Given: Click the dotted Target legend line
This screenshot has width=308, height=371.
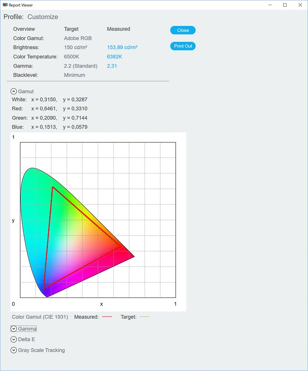Looking at the screenshot, I should (145, 316).
